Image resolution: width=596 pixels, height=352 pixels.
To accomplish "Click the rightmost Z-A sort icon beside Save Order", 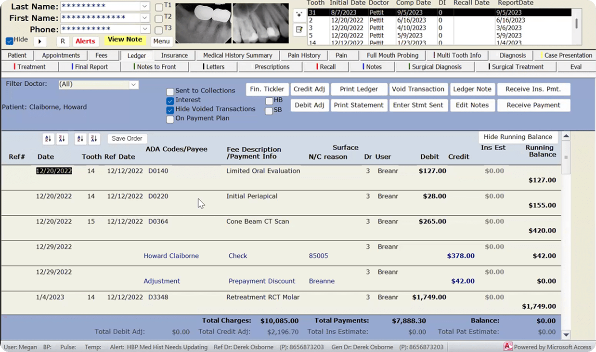I will tap(94, 139).
